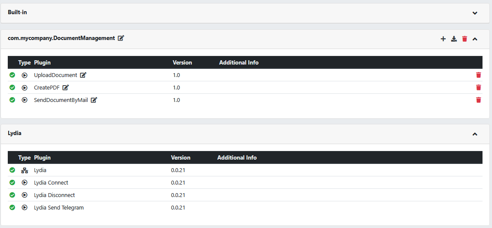Click the play type icon for CreatePDF
This screenshot has width=492, height=228.
click(25, 88)
